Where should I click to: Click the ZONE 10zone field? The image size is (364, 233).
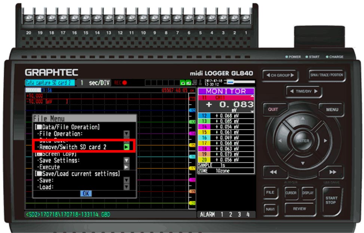coord(226,171)
